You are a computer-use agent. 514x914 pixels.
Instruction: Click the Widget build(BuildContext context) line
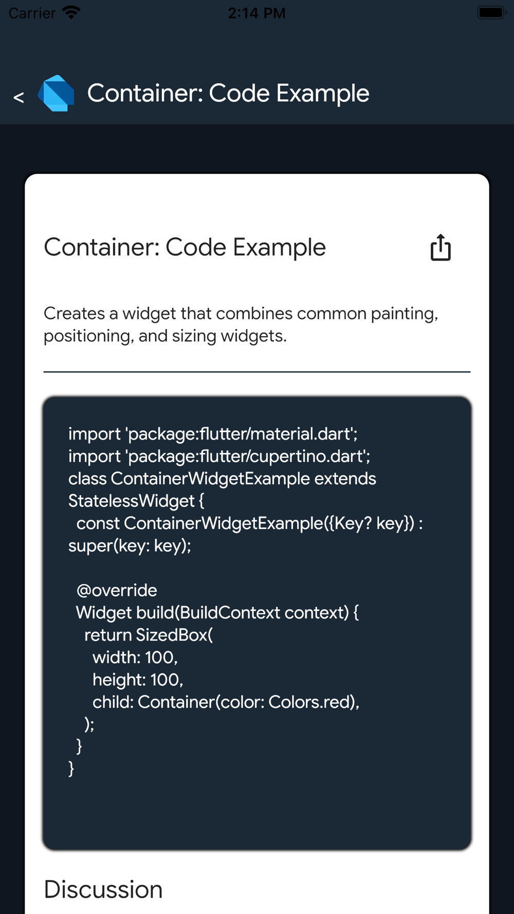click(x=217, y=613)
